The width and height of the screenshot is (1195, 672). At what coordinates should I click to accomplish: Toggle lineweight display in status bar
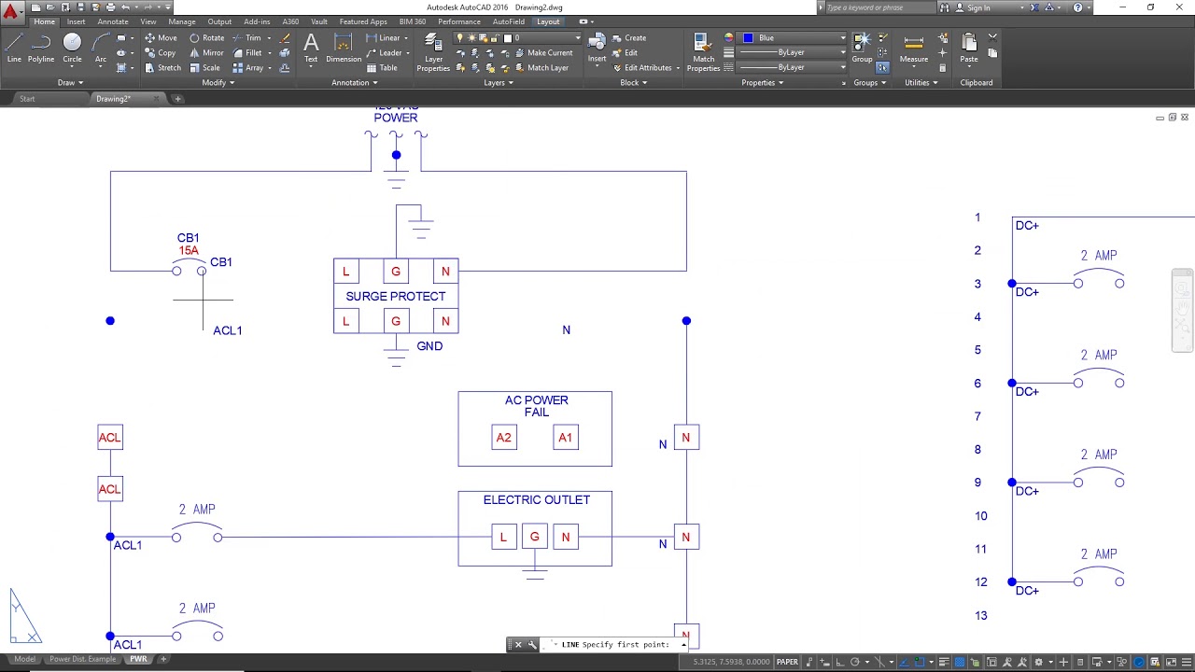click(944, 662)
